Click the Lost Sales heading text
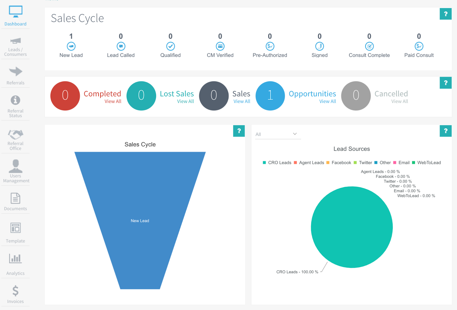 pyautogui.click(x=177, y=94)
